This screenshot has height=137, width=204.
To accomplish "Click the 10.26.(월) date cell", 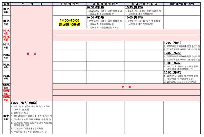I will tap(6, 117).
